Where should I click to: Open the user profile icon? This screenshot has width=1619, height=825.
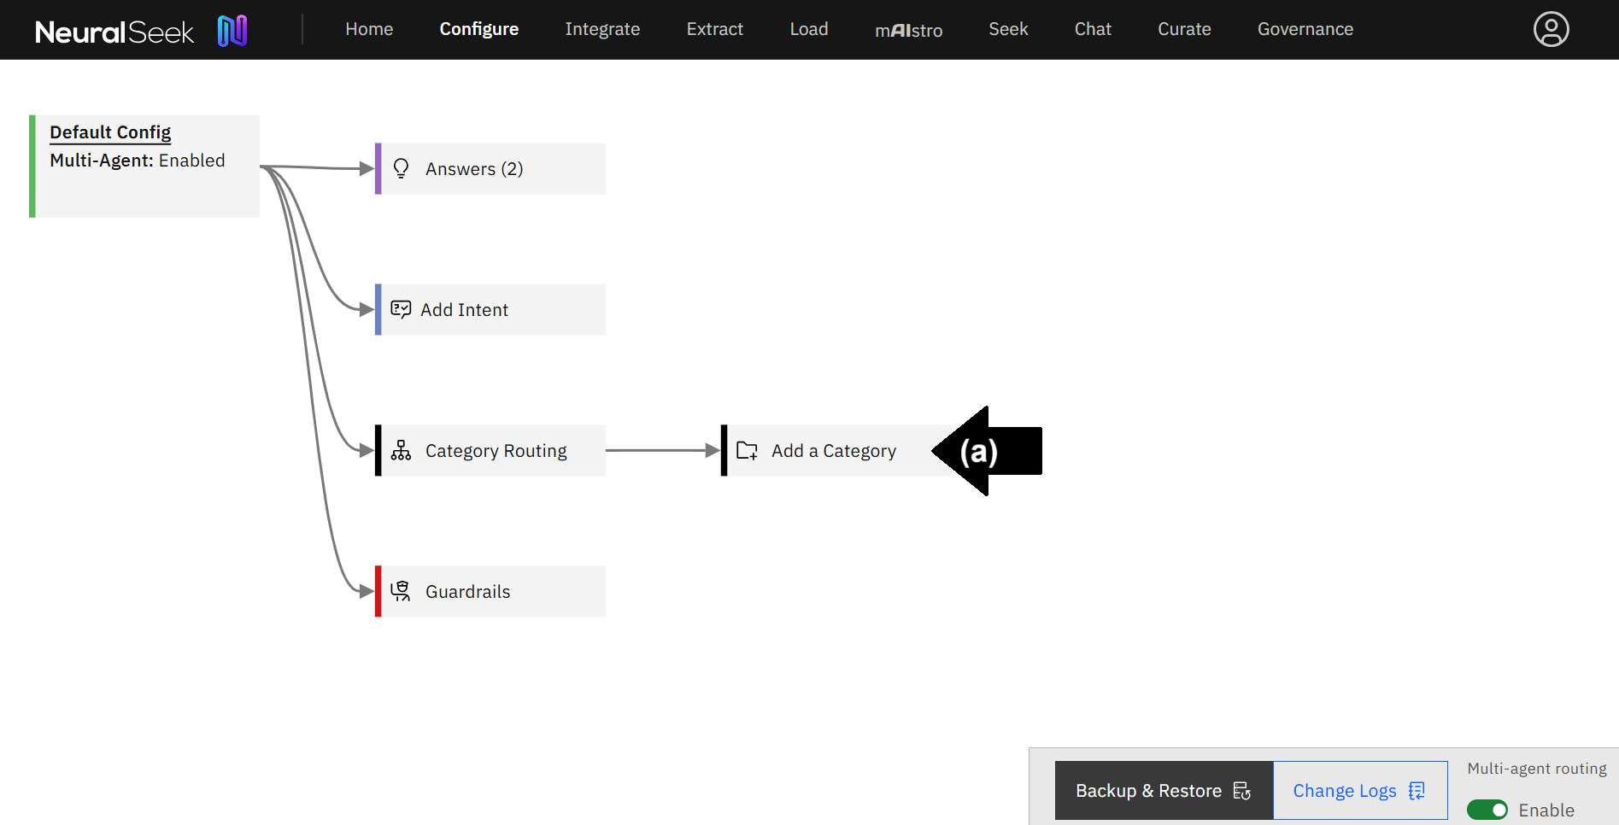1551,29
